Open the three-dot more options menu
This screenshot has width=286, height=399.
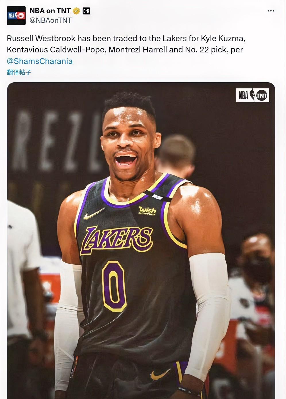tap(271, 11)
